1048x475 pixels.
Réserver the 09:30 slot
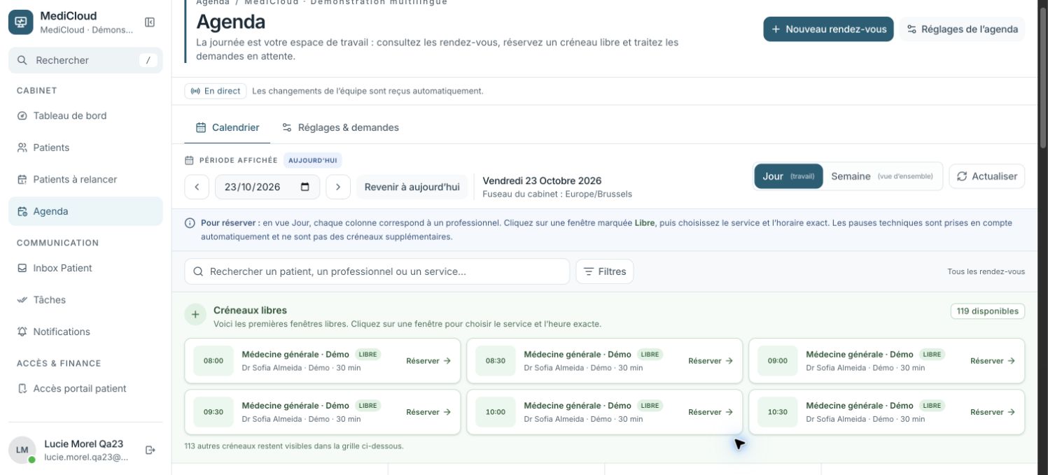[x=428, y=412]
